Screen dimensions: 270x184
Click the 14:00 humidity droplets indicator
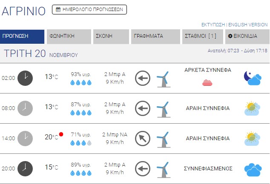[81, 143]
